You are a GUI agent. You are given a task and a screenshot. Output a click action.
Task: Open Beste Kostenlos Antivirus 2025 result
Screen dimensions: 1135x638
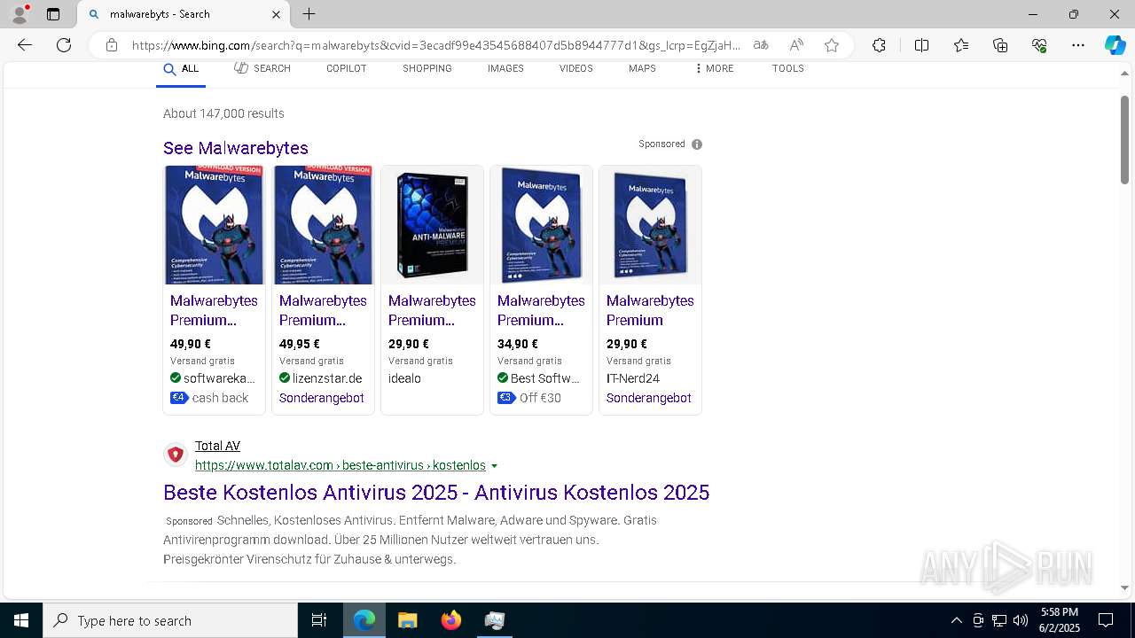click(436, 492)
